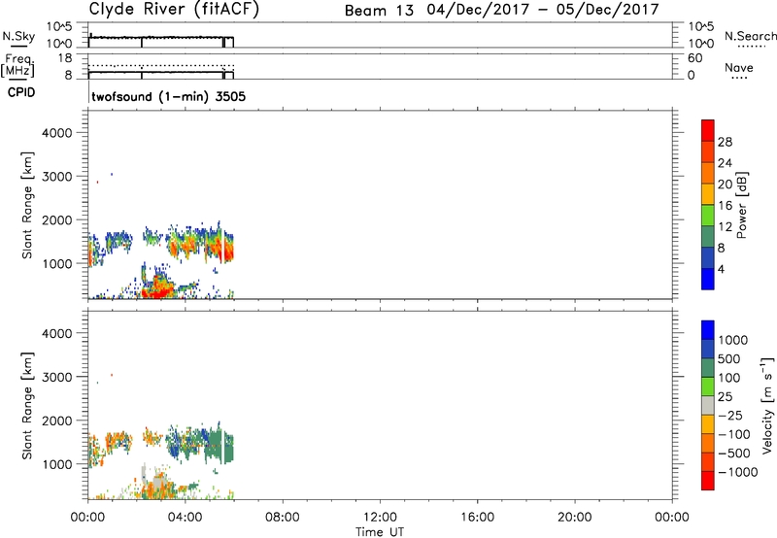Image resolution: width=777 pixels, height=538 pixels.
Task: Click the 'Time UT' axis title
Action: coord(380,532)
